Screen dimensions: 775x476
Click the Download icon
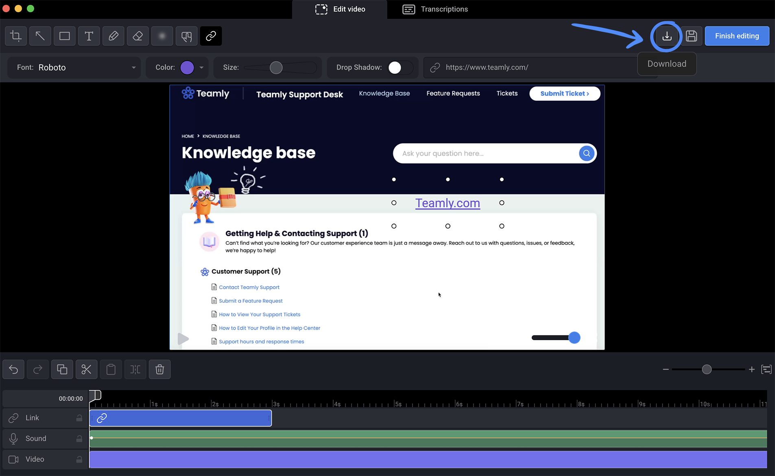[667, 36]
